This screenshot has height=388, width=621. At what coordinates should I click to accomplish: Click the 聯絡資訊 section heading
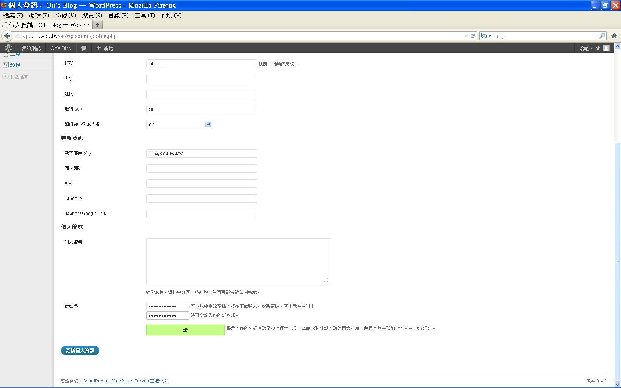(x=72, y=138)
